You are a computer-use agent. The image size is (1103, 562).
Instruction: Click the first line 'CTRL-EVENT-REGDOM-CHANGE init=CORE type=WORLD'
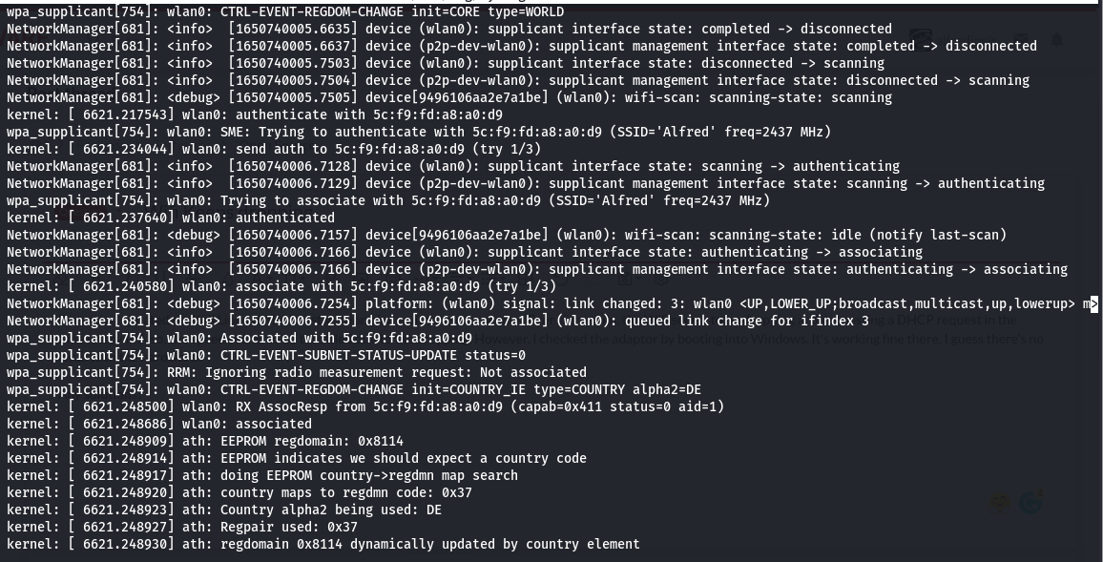click(x=285, y=12)
